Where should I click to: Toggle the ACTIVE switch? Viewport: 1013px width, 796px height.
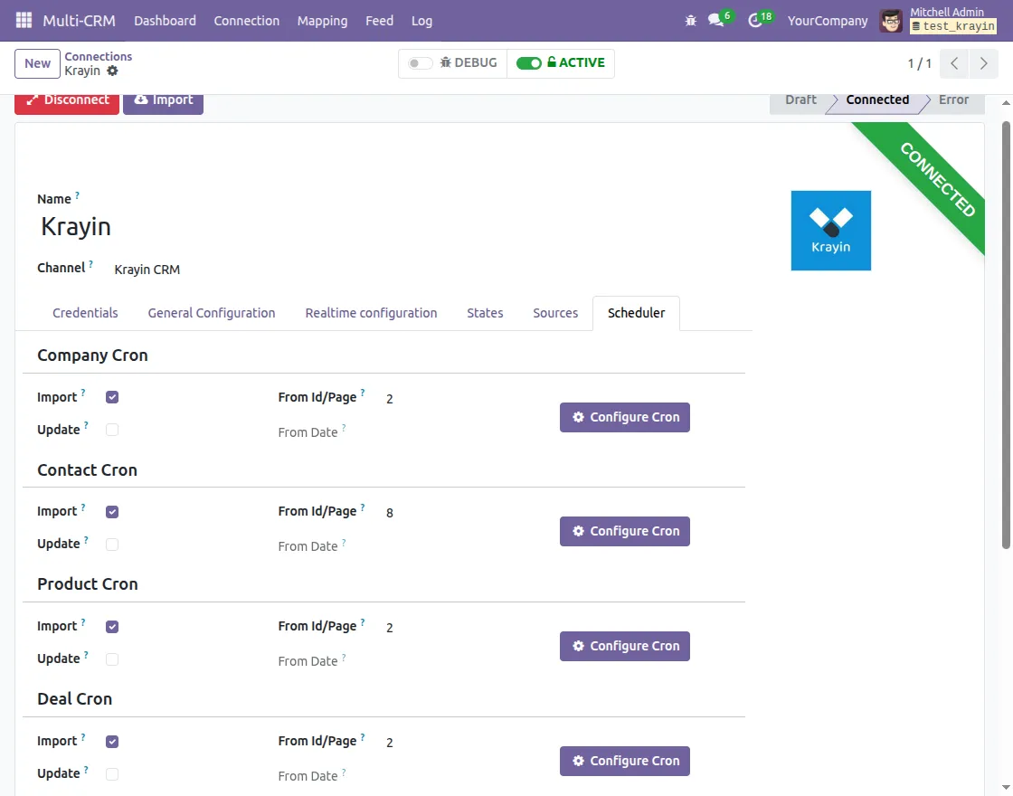point(528,62)
